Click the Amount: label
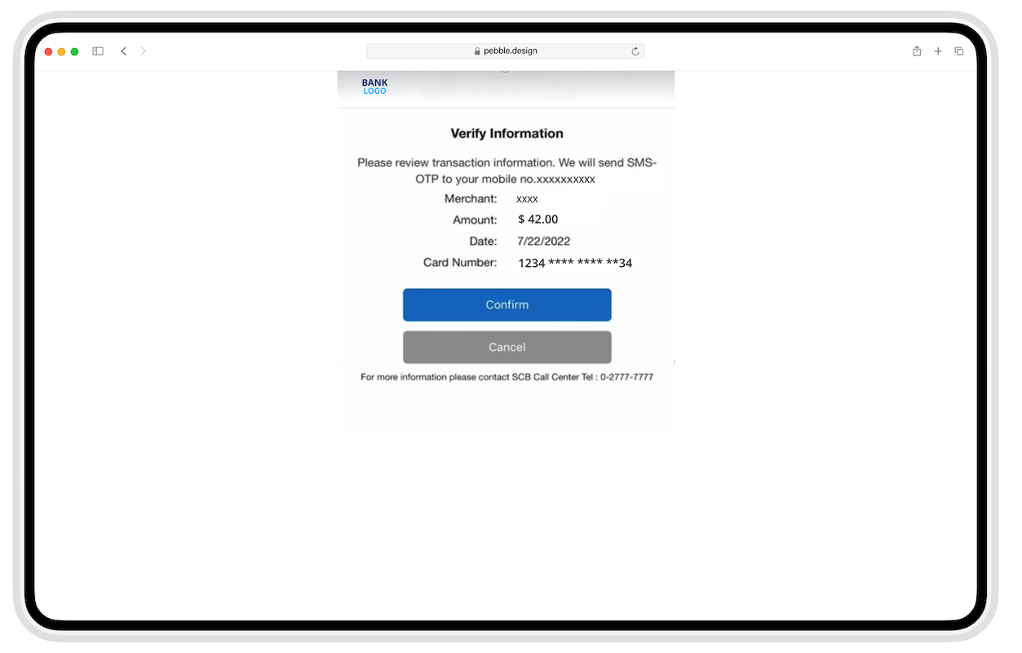 [x=475, y=220]
